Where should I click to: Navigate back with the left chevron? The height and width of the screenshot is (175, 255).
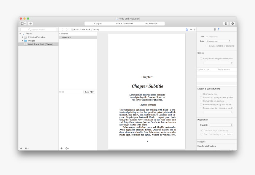coord(62,30)
